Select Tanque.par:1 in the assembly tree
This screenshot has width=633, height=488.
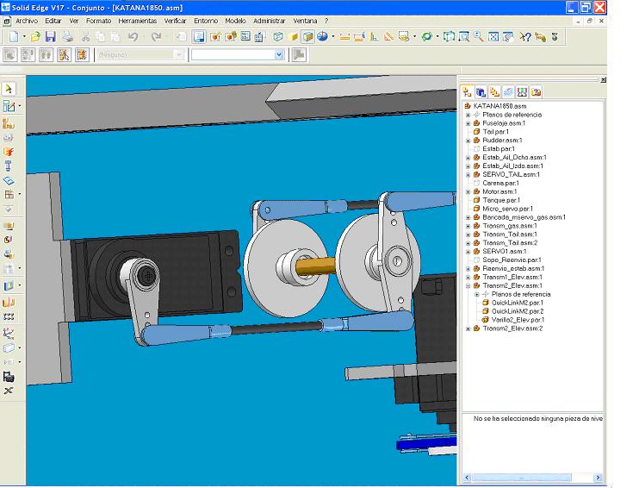[500, 200]
